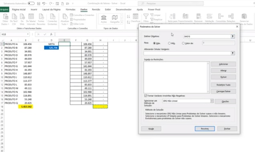
Task: Click the Definir Objetivo input field
Action: coord(207,36)
